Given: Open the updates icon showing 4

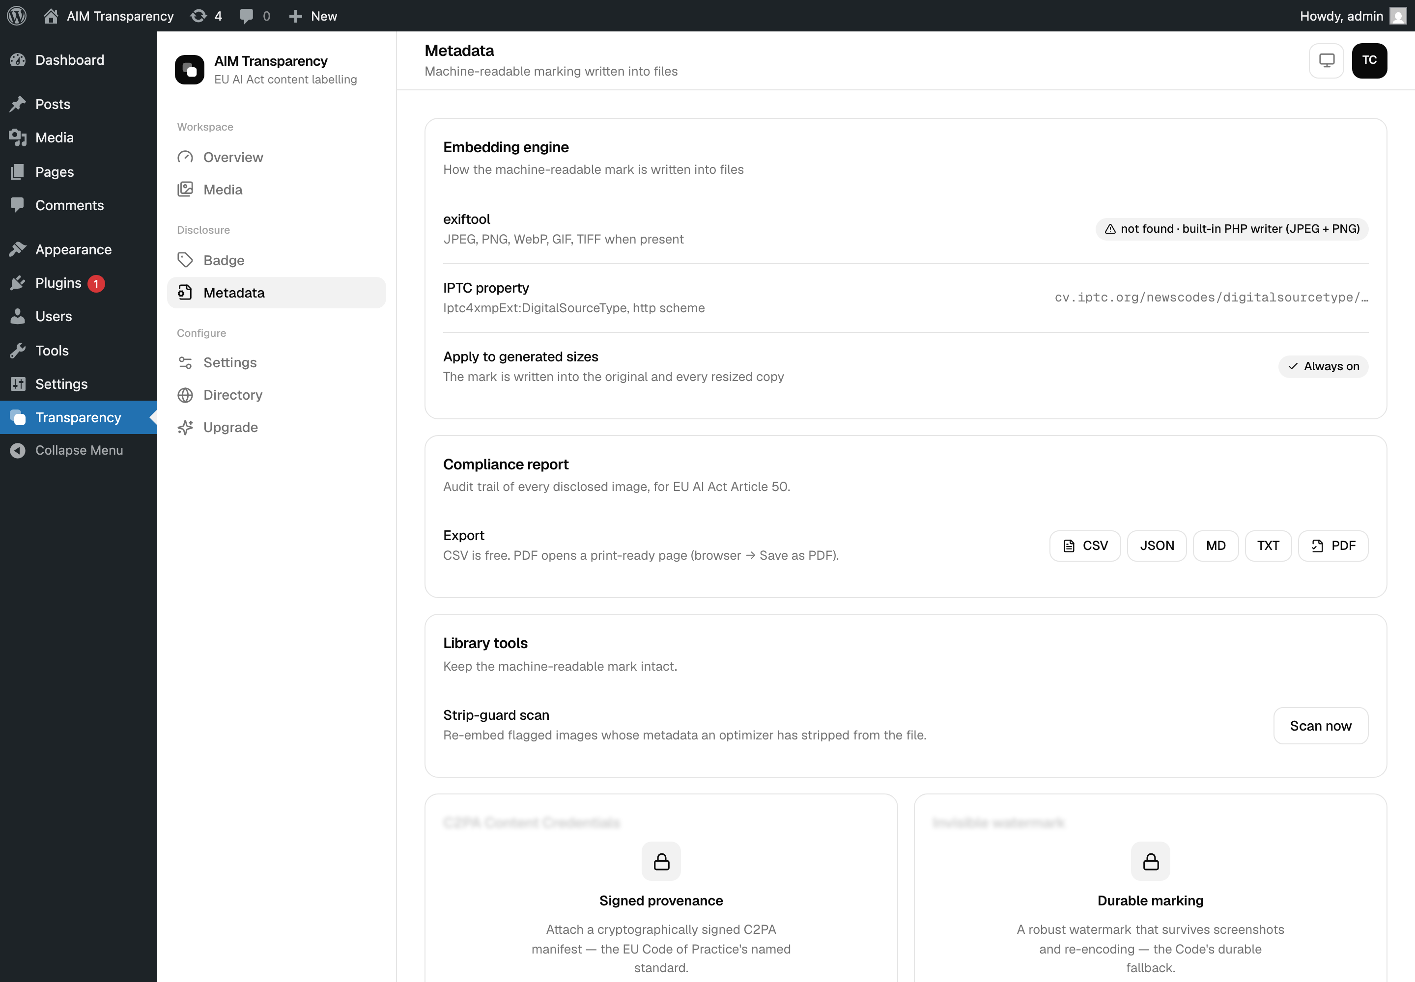Looking at the screenshot, I should tap(198, 16).
